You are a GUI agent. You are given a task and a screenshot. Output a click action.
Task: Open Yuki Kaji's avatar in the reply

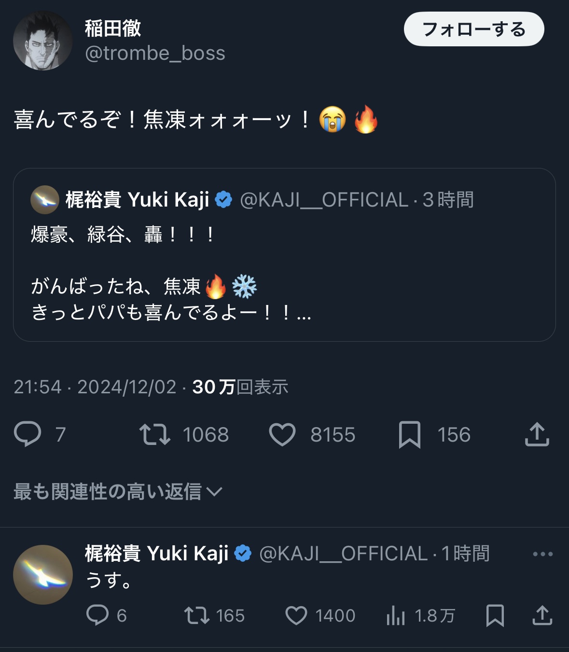tap(43, 574)
